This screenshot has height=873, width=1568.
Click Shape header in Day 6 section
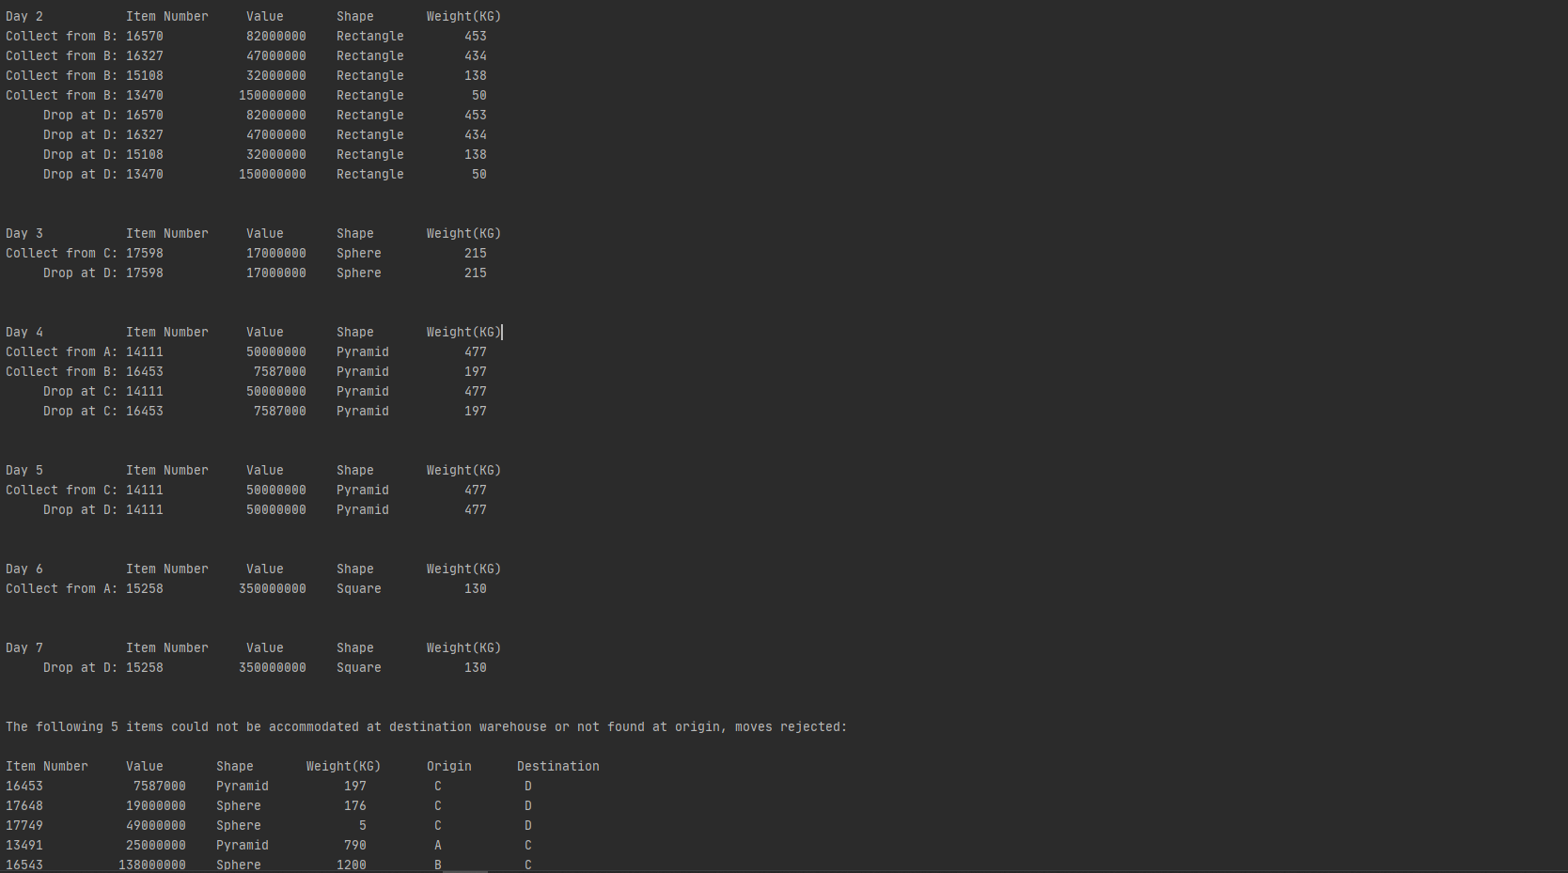click(x=355, y=569)
